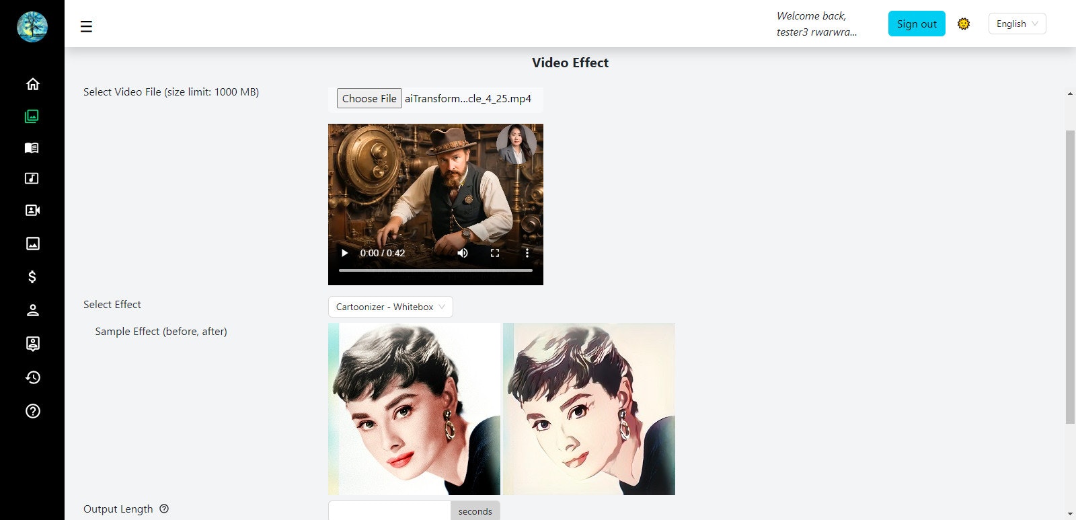
Task: Click the cartoonized after sample image
Action: click(589, 409)
